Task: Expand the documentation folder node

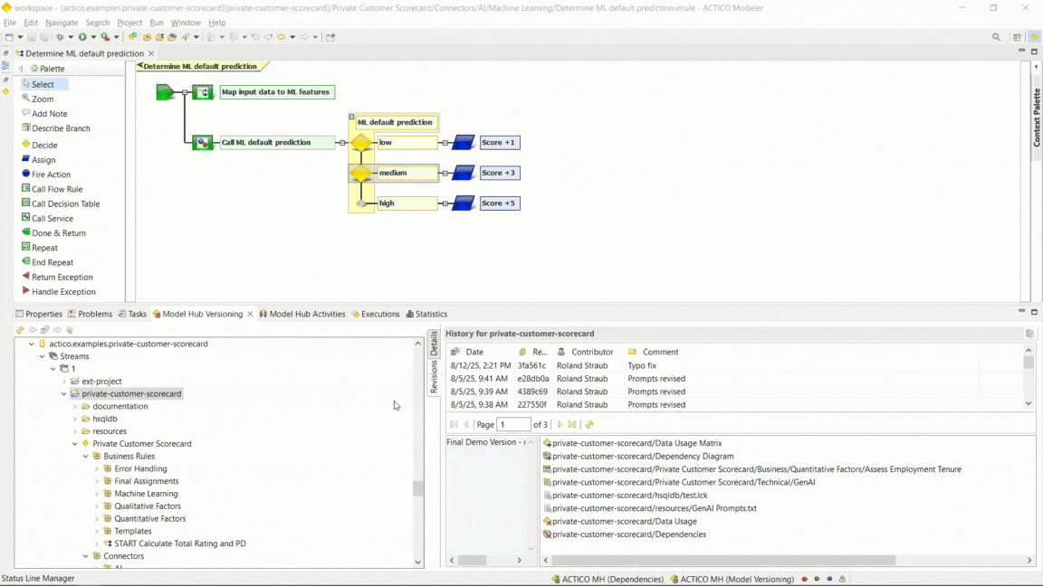Action: (77, 406)
